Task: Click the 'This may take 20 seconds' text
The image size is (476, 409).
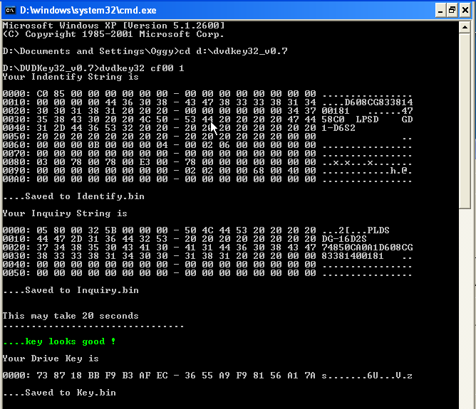Action: coord(71,315)
